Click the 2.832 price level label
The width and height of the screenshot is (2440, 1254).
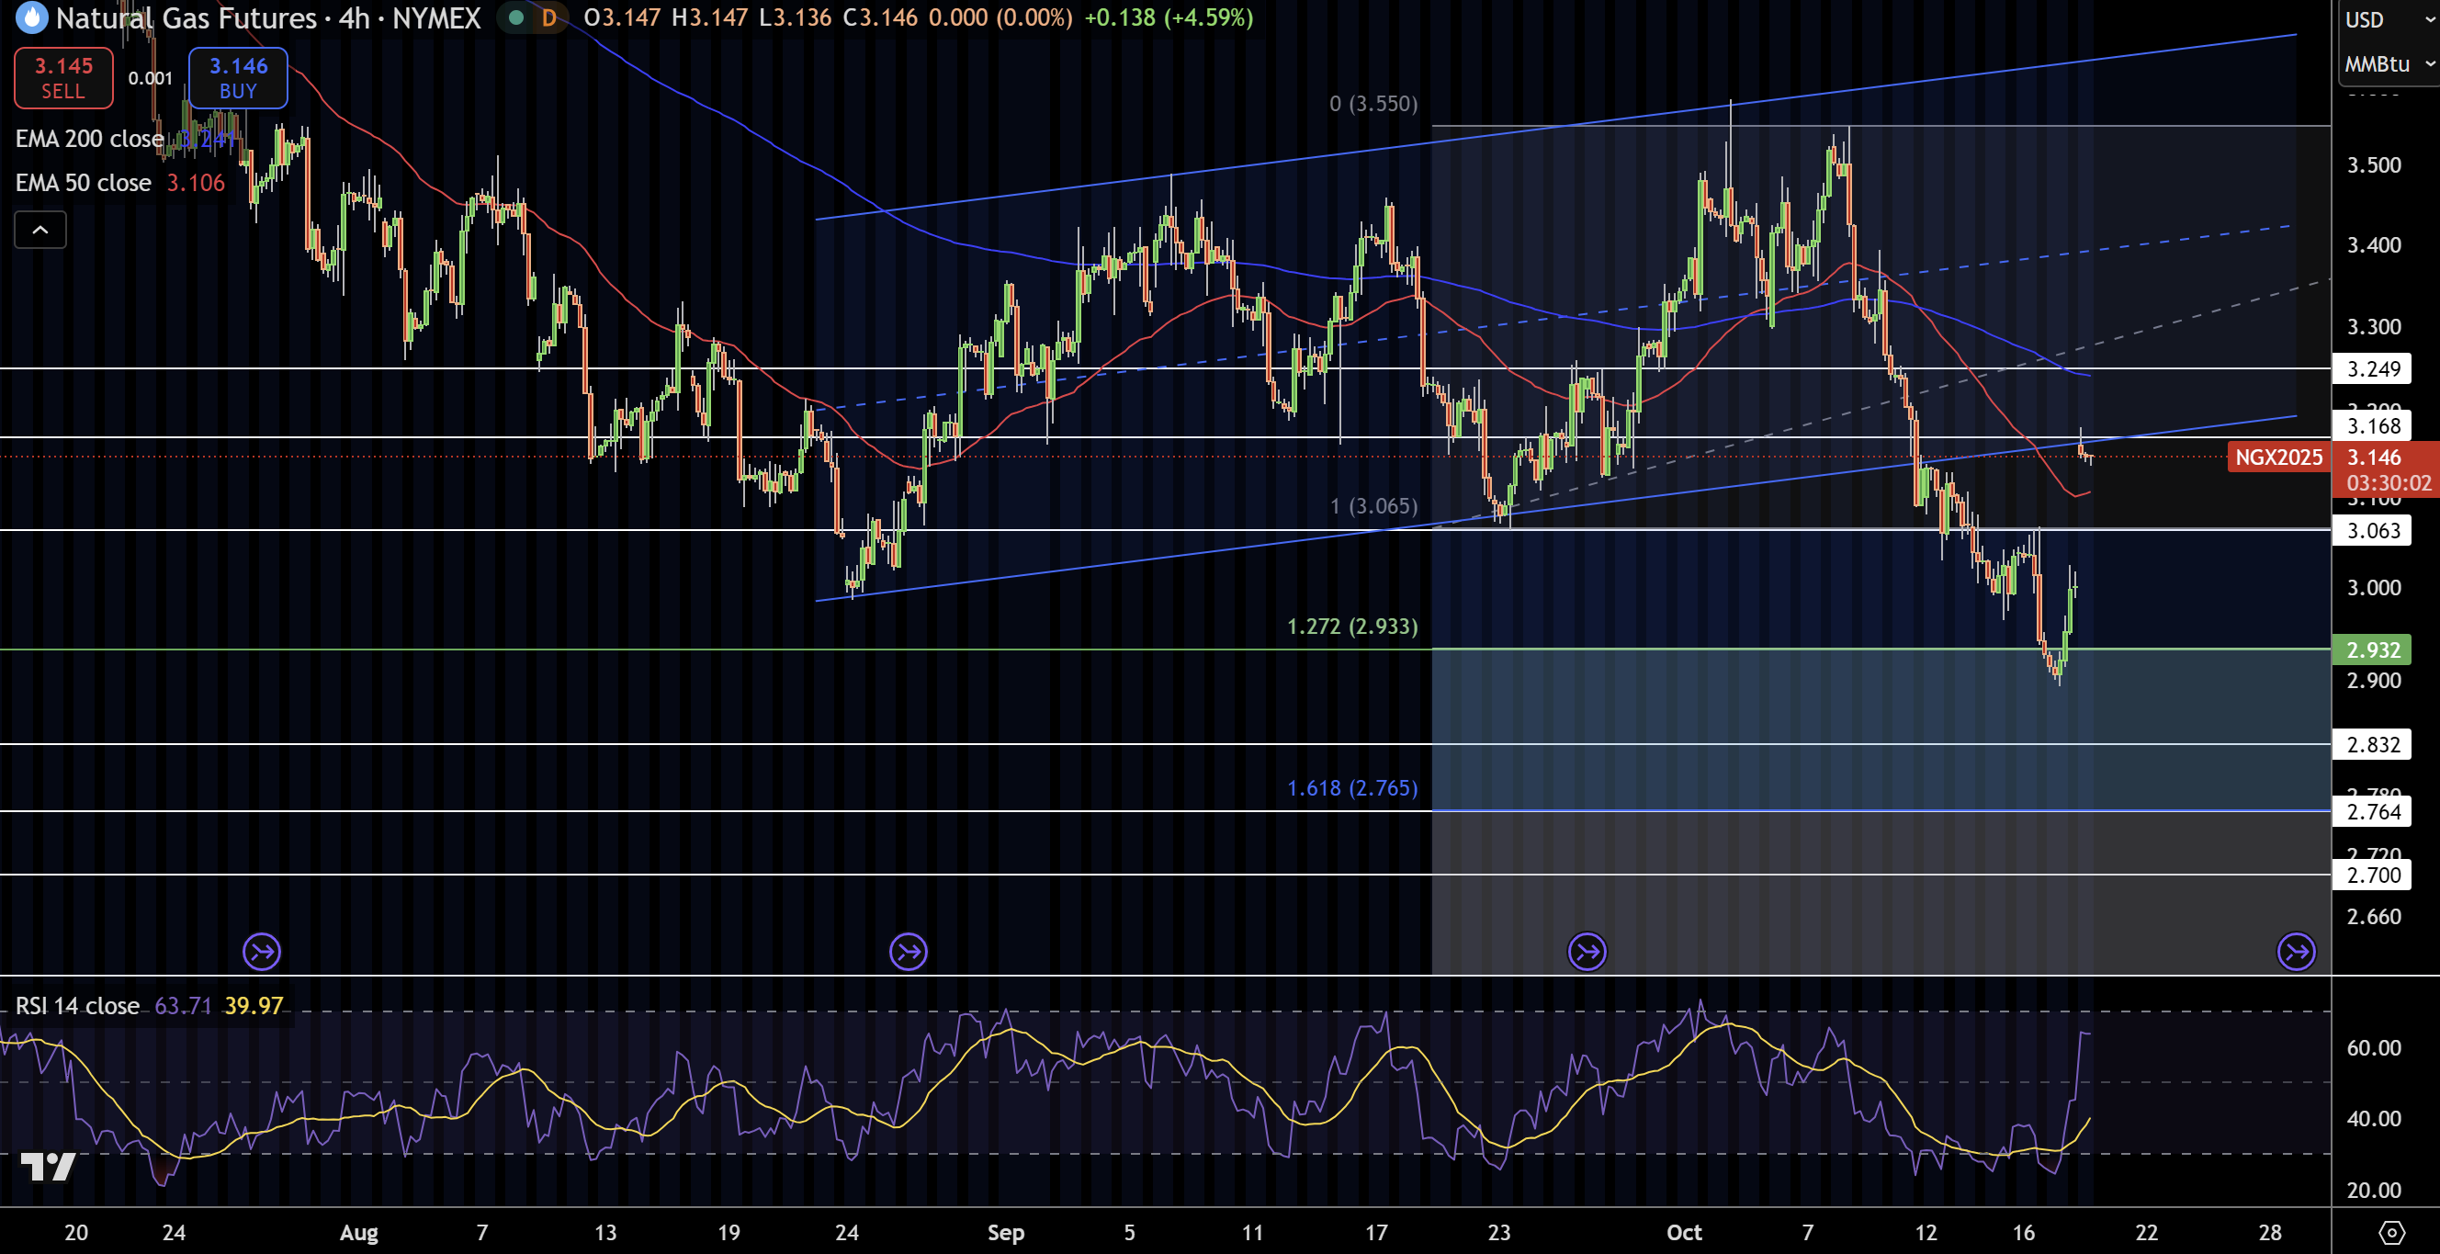click(2373, 744)
